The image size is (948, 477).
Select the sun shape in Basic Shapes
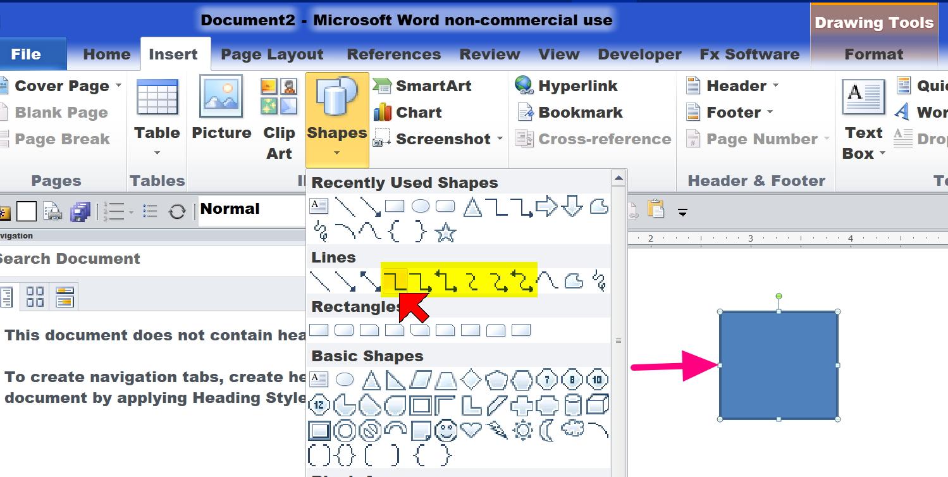point(523,431)
